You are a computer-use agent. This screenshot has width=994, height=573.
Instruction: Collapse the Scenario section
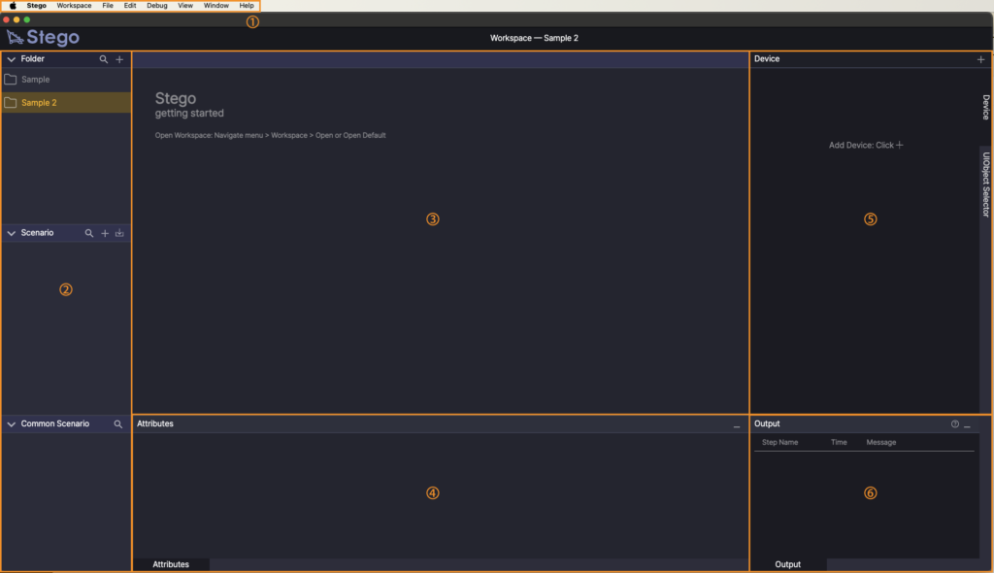pos(11,233)
